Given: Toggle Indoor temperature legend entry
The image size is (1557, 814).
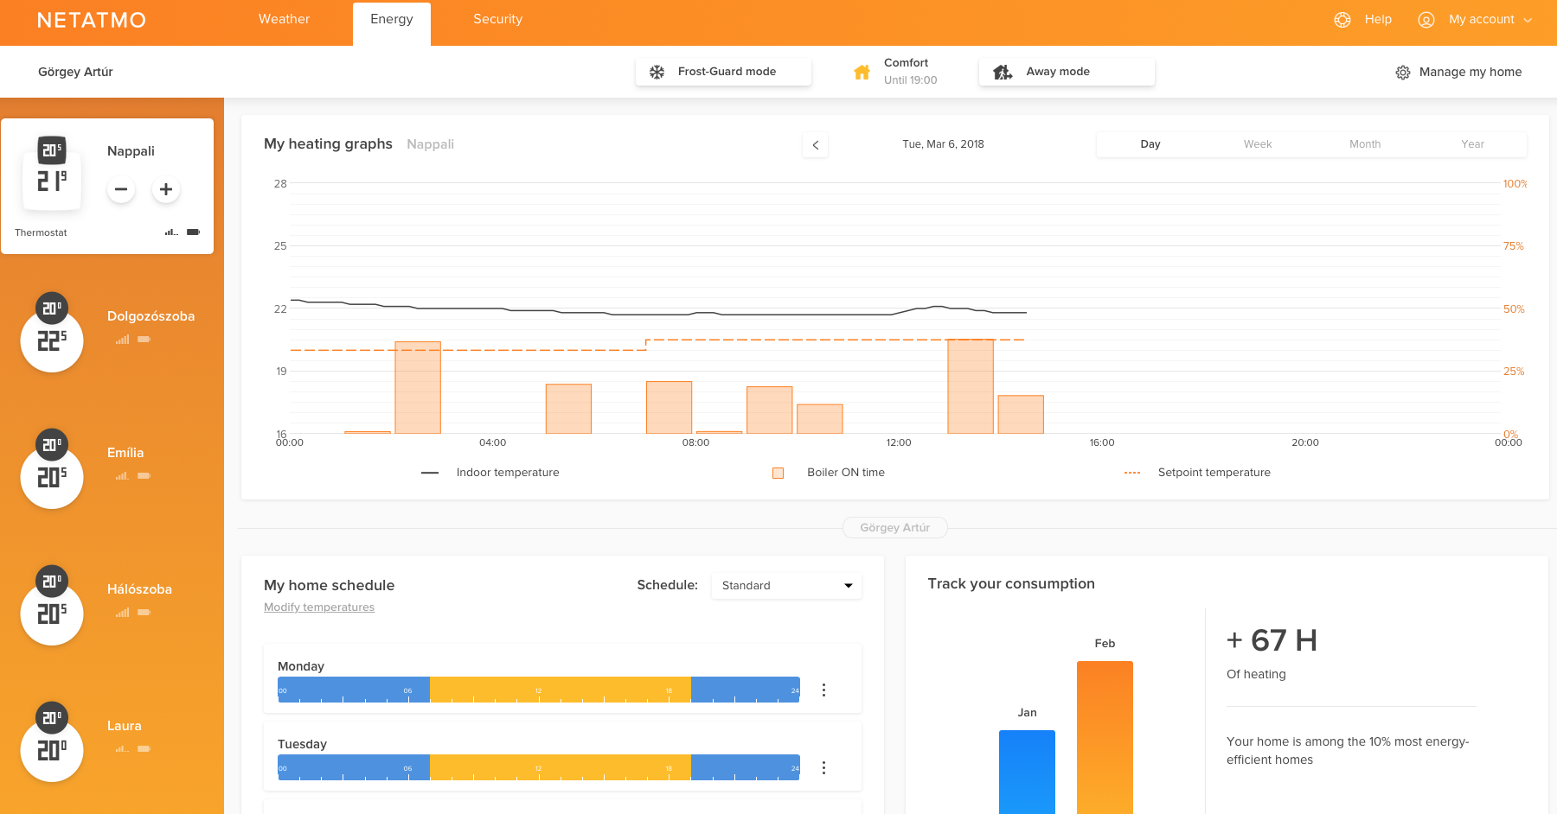Looking at the screenshot, I should (x=490, y=473).
